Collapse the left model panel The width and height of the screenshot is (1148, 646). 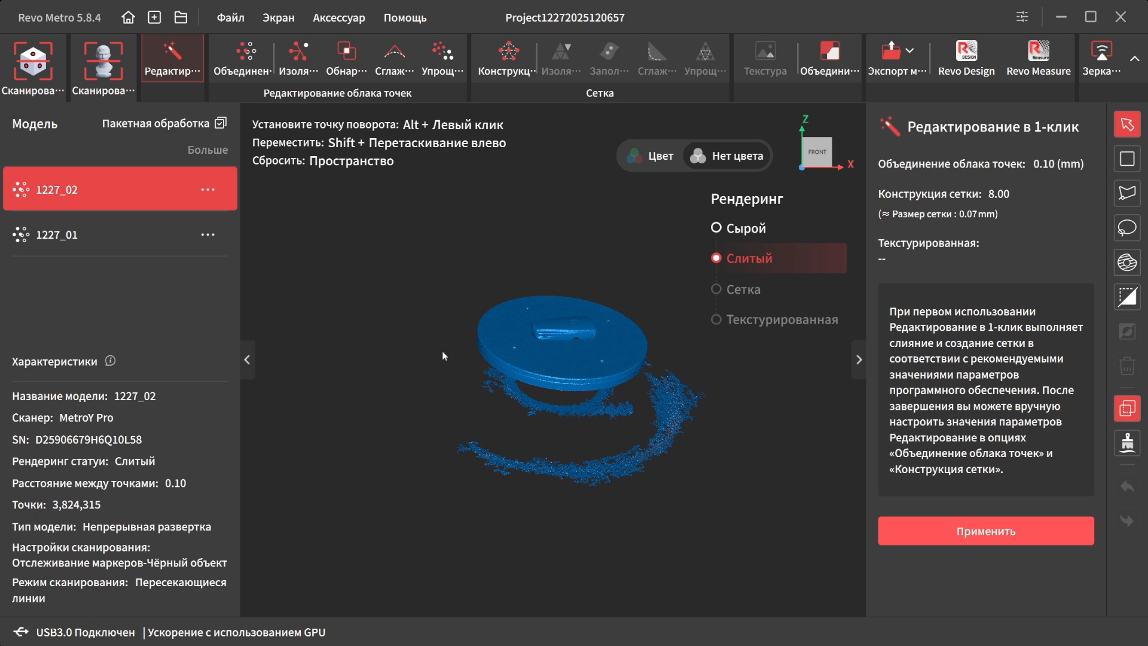(247, 359)
